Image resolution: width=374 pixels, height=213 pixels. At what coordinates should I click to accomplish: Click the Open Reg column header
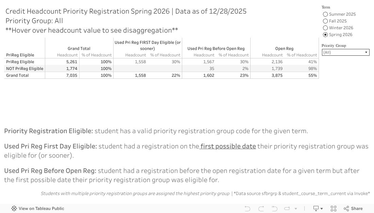click(284, 49)
